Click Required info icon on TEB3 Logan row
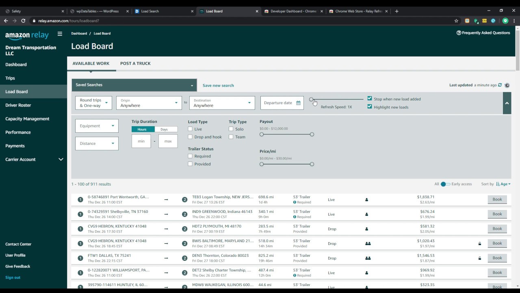 click(295, 202)
